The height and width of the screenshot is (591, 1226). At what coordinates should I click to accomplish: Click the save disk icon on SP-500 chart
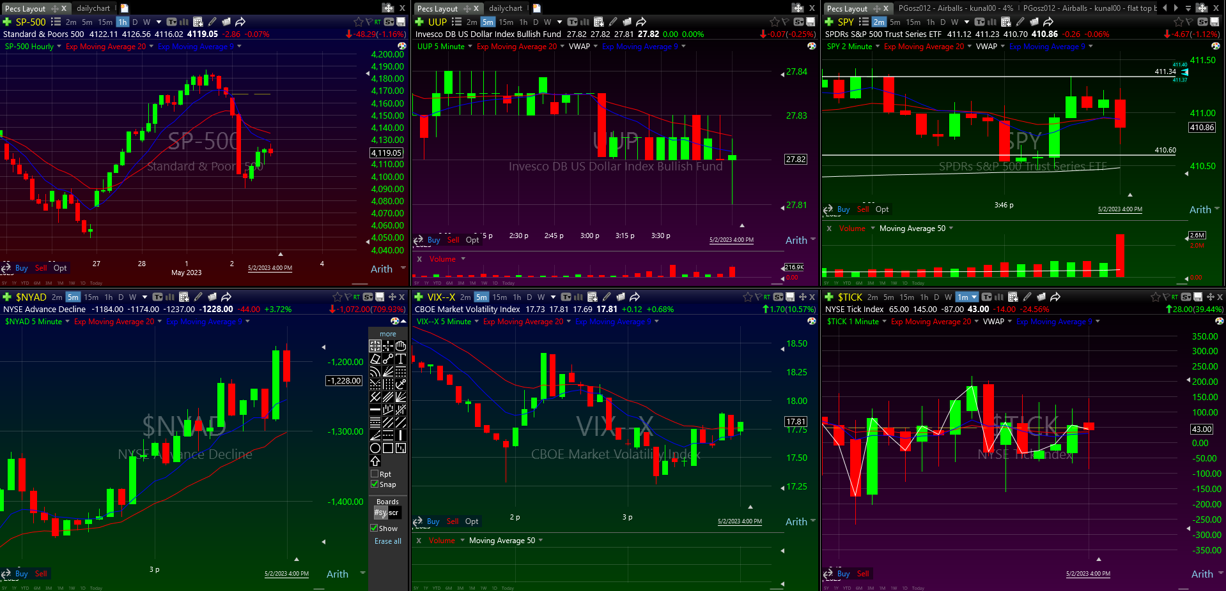401,22
